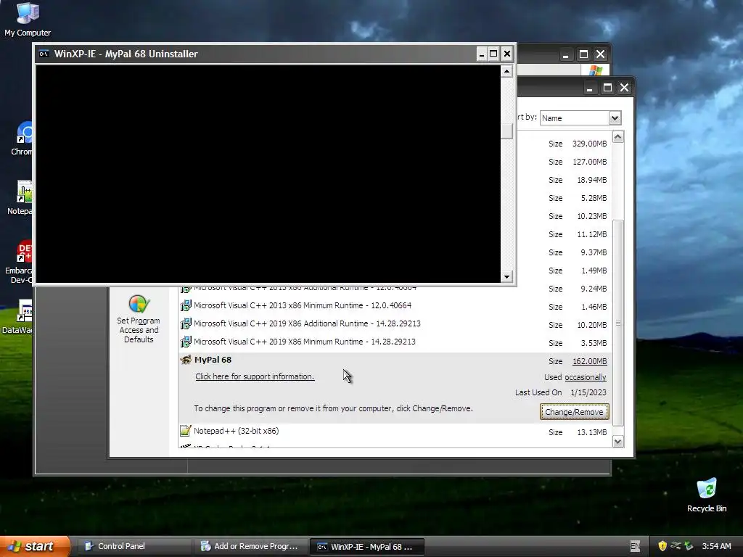Click the console window scroll down arrow
Screen dimensions: 743x557
point(507,276)
